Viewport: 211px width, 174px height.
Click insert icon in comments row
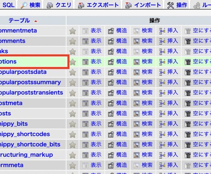(162, 41)
